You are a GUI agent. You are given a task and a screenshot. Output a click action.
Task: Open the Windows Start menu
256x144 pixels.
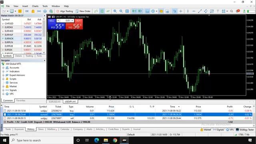point(4,140)
